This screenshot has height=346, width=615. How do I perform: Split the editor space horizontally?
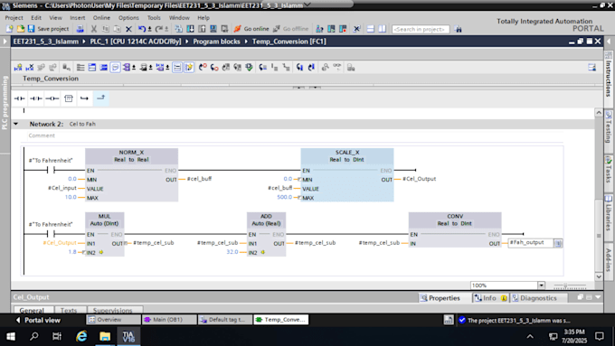coord(371,29)
